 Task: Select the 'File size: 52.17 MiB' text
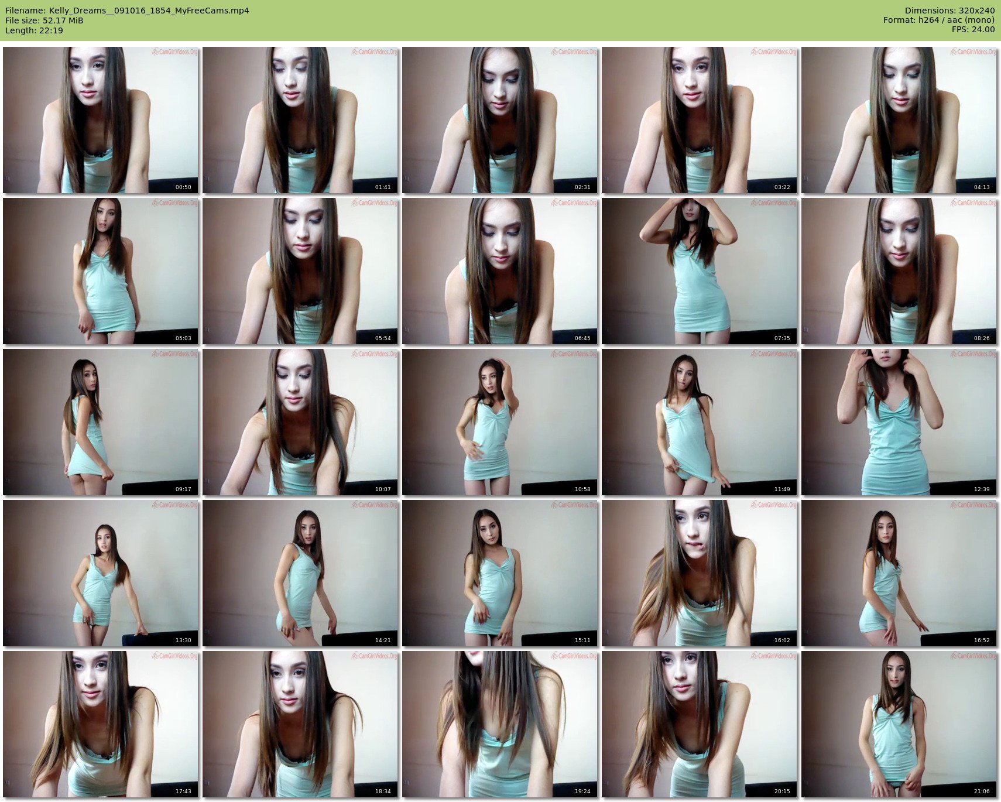tap(44, 20)
